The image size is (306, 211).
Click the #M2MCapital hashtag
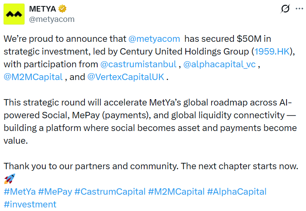(176, 191)
